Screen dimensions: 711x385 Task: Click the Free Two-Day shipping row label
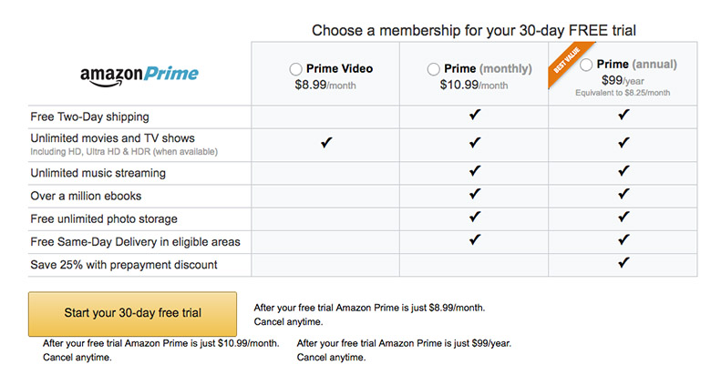tap(89, 117)
